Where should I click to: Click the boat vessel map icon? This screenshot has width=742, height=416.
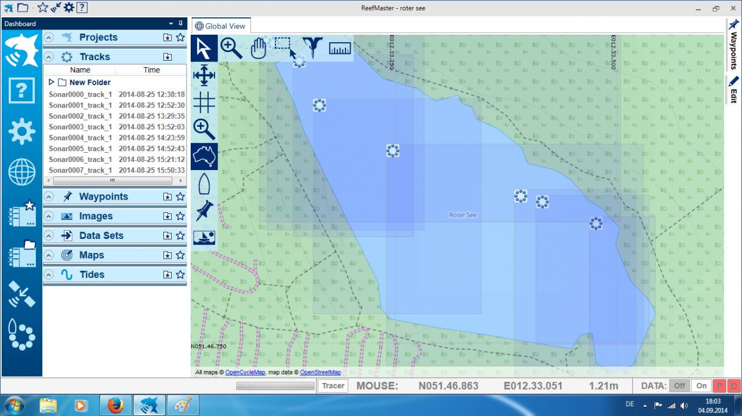pyautogui.click(x=204, y=184)
